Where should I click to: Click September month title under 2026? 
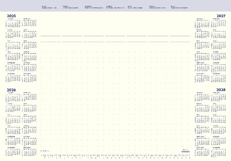tap(11, 137)
